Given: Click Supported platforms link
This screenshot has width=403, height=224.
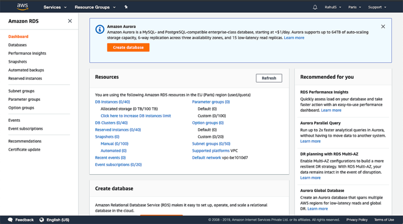Looking at the screenshot, I should coord(211,151).
